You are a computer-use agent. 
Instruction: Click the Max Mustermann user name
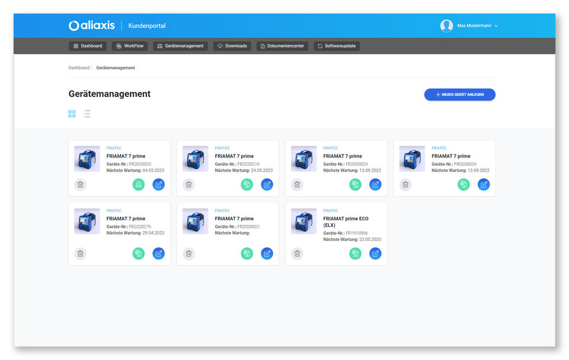point(474,25)
